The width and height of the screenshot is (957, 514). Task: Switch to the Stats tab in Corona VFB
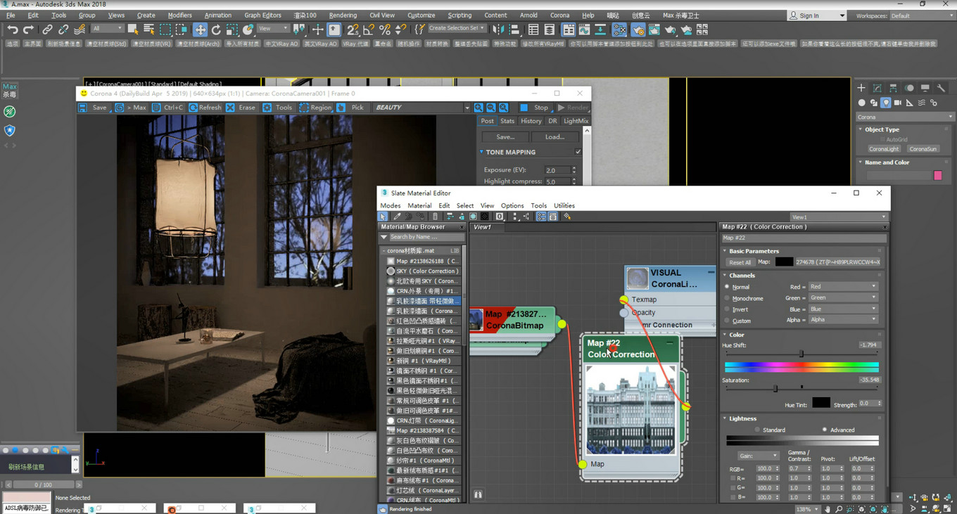[507, 121]
